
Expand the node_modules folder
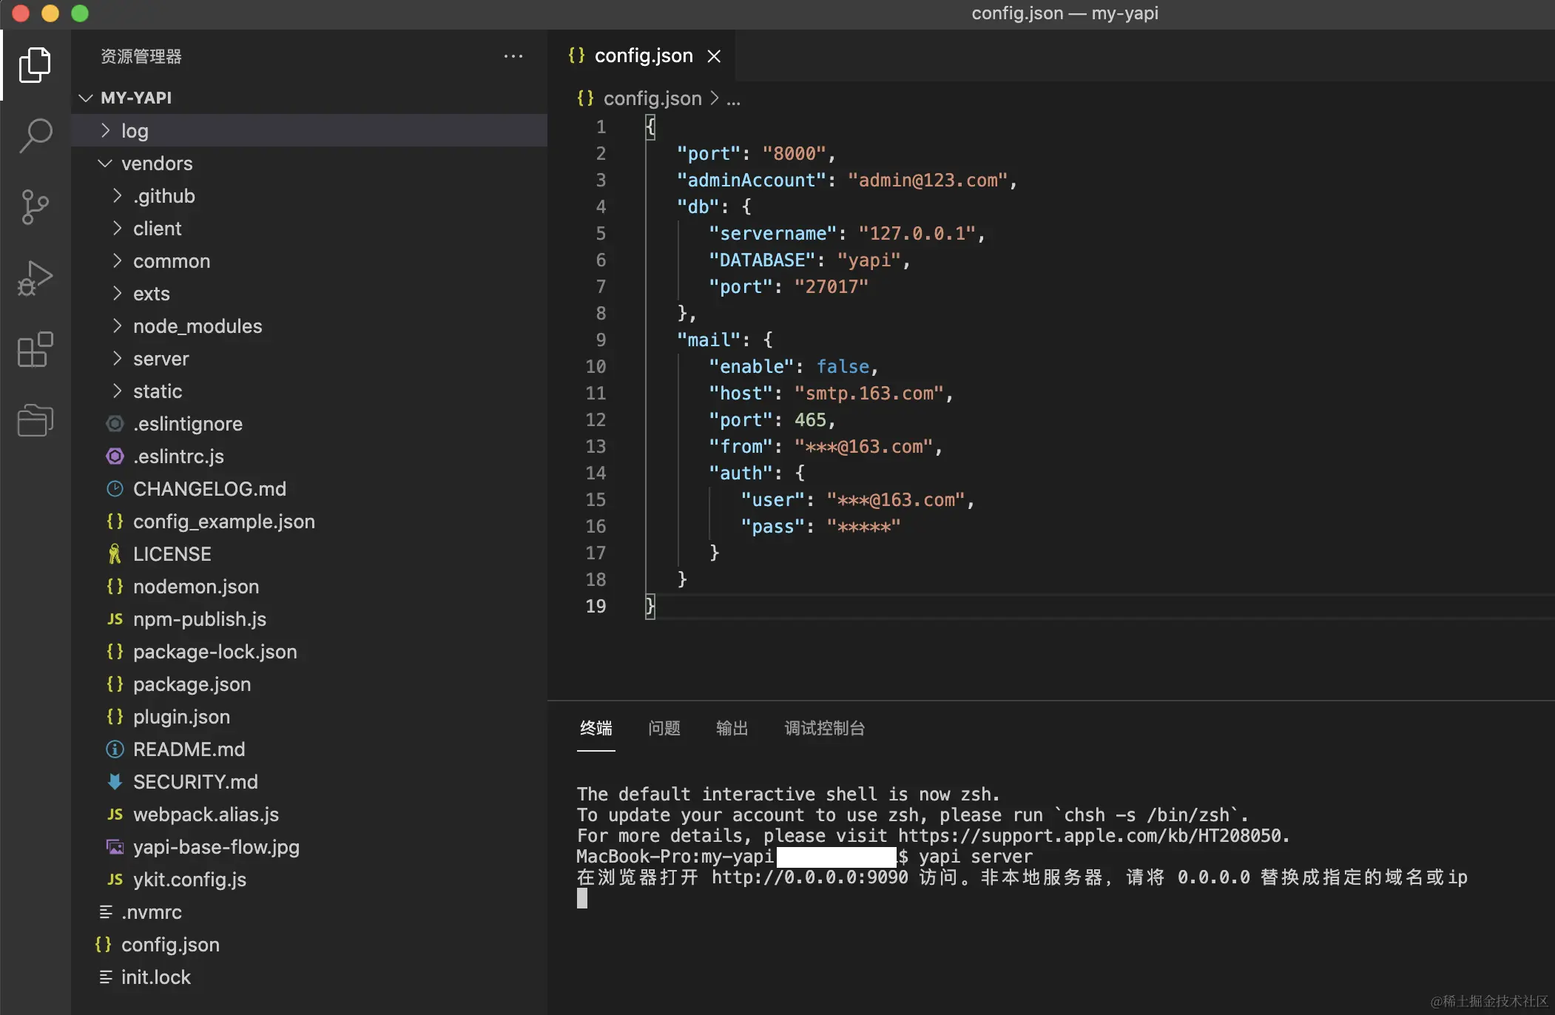197,326
